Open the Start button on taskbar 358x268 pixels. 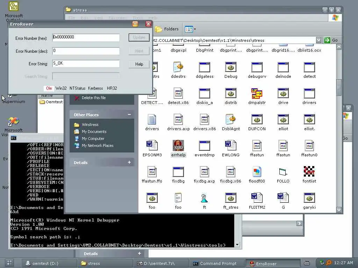[9, 263]
